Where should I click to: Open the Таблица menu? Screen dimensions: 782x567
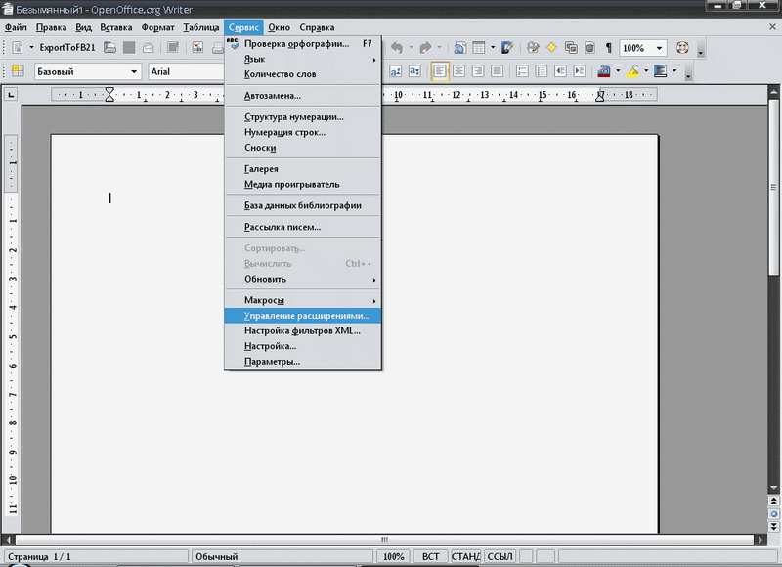[x=201, y=27]
